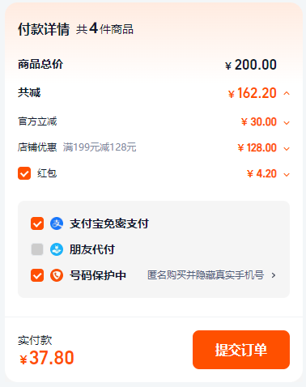Expand the 官方立减 ¥30.00 details

(287, 123)
